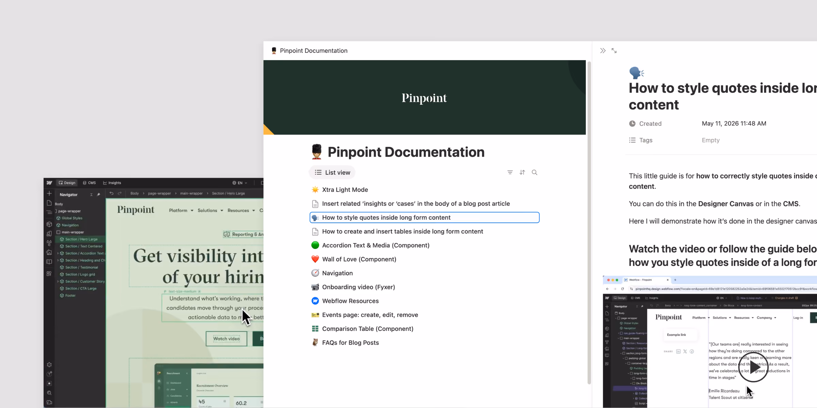This screenshot has height=408, width=817.
Task: Open the Pages panel icon in Webflow sidebar
Action: [x=49, y=203]
